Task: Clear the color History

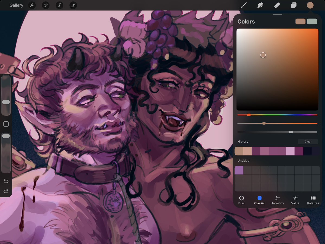Action: (308, 141)
